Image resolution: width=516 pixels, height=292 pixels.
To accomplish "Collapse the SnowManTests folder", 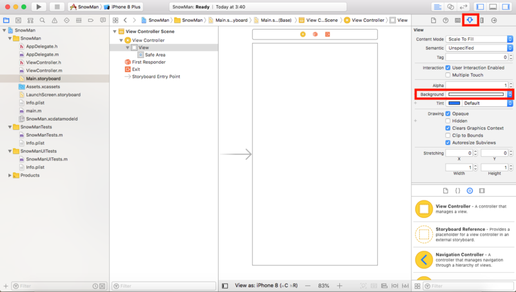I will click(10, 127).
